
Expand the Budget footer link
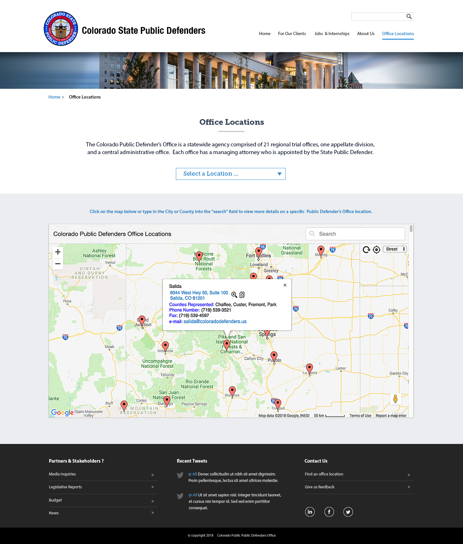pyautogui.click(x=103, y=500)
